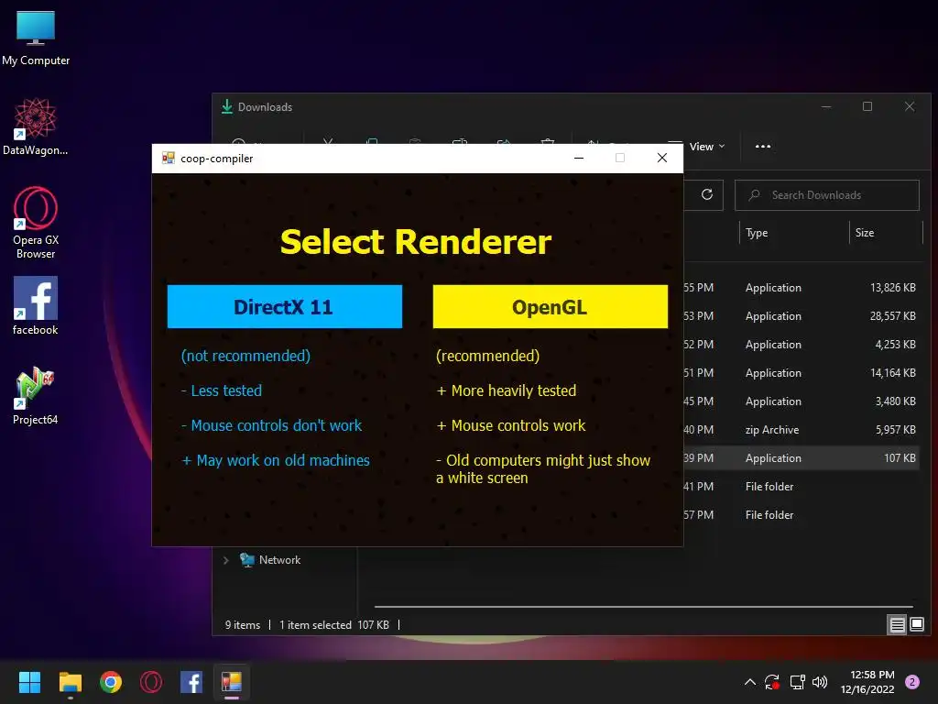Switch Downloads to large thumbnails view
The image size is (938, 704).
916,625
